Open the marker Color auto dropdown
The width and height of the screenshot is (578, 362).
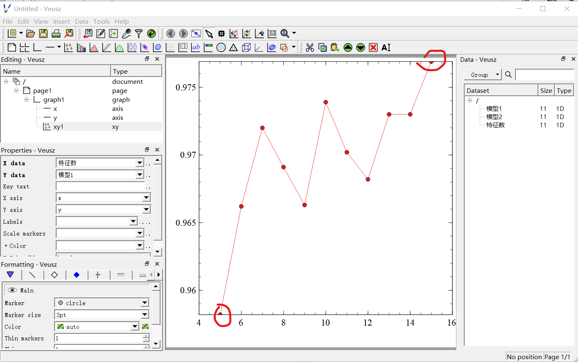pyautogui.click(x=135, y=326)
